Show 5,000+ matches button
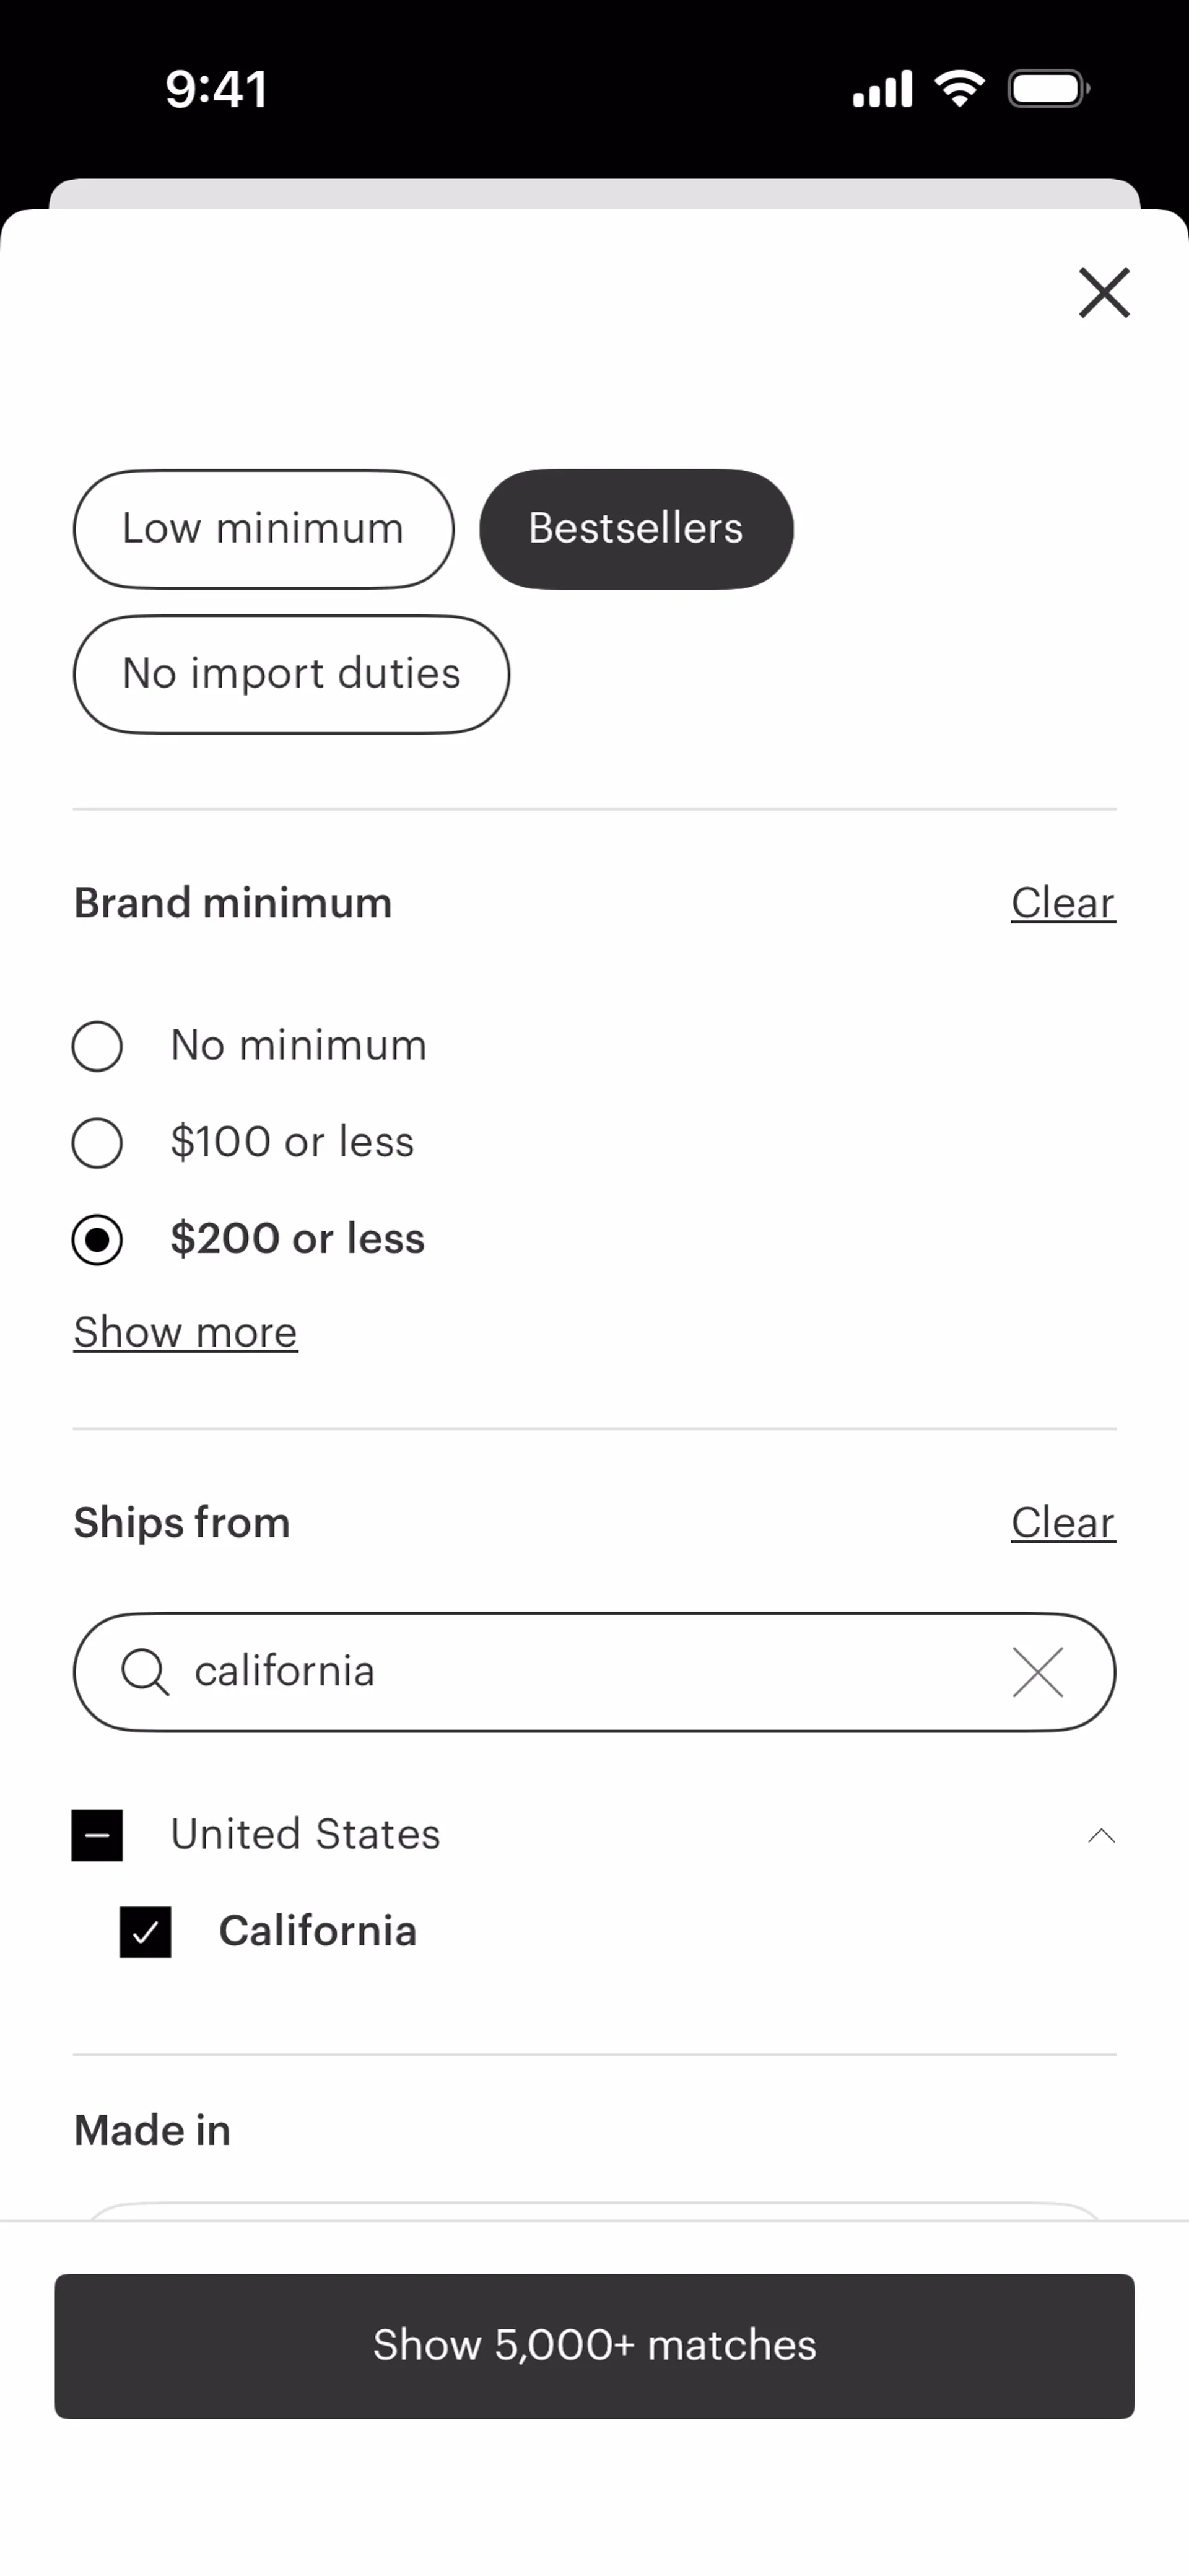Screen dimensions: 1189x2576 click(594, 2346)
